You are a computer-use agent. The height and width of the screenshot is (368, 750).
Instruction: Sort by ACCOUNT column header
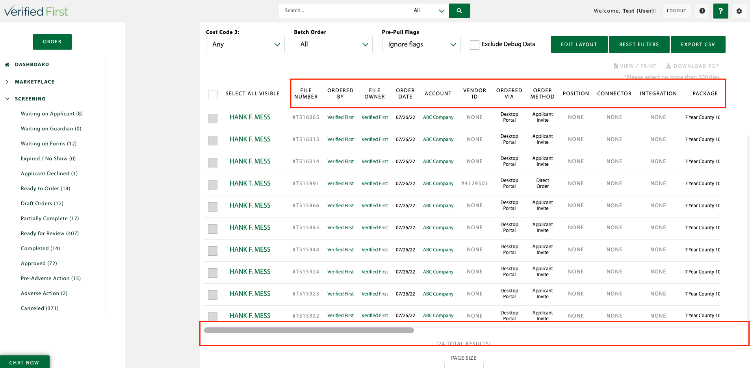tap(438, 94)
